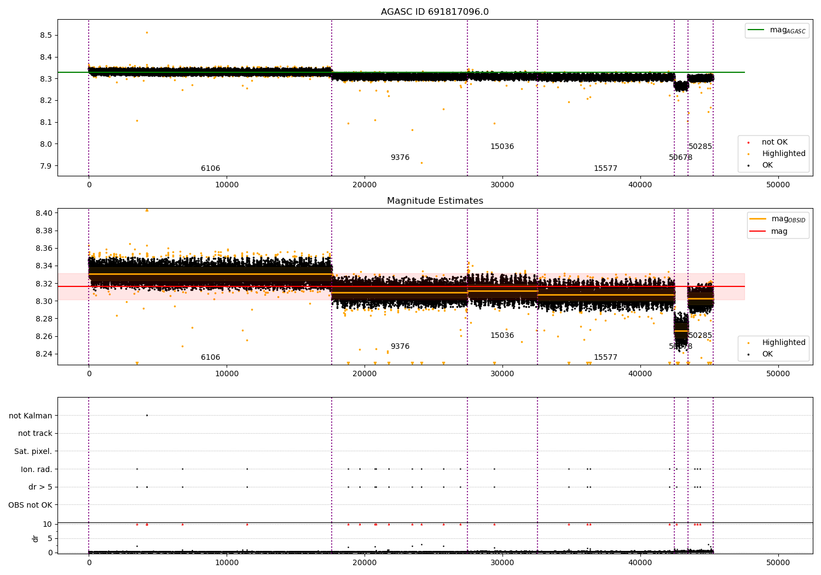Click y-axis tick "8.38" on the middle plot
821x575 pixels.
(x=43, y=231)
